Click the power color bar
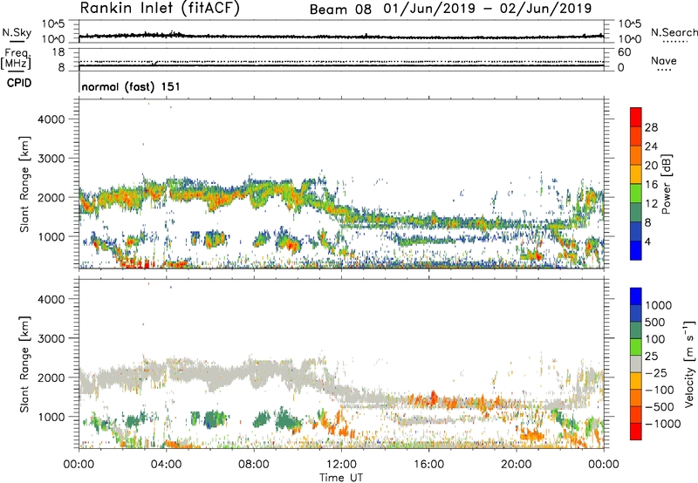Image resolution: width=698 pixels, height=483 pixels. coord(636,184)
